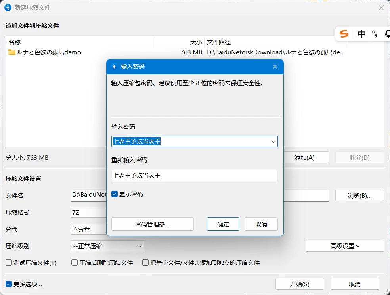Open the 压缩级别 dropdown showing 2-正常压缩
Viewport: 390px width, 295px height.
(x=107, y=246)
